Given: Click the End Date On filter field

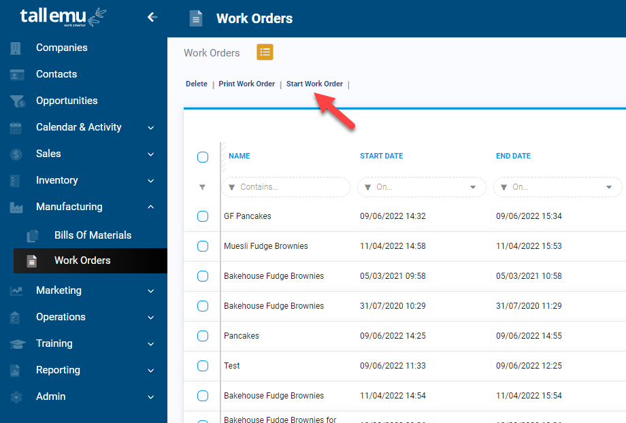Looking at the screenshot, I should [558, 187].
